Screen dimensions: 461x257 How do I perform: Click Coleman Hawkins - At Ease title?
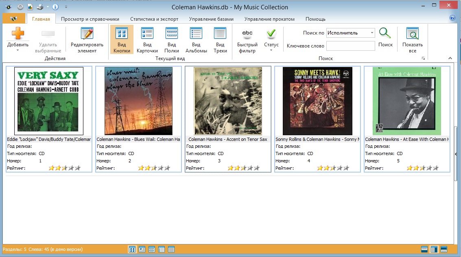point(407,139)
